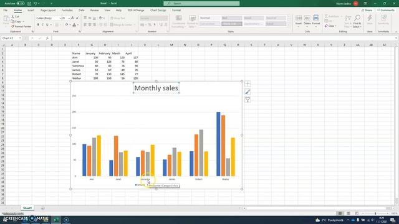
Task: Click the Increase Font Size icon
Action: (x=73, y=18)
